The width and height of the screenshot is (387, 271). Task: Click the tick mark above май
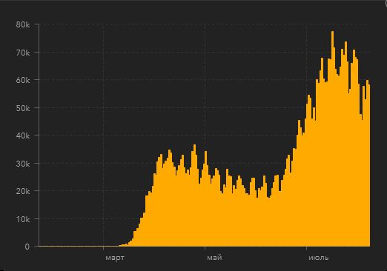point(205,248)
